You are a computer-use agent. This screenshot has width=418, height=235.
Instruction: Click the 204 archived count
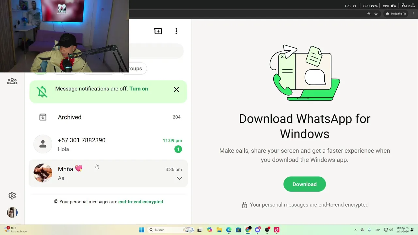(177, 117)
